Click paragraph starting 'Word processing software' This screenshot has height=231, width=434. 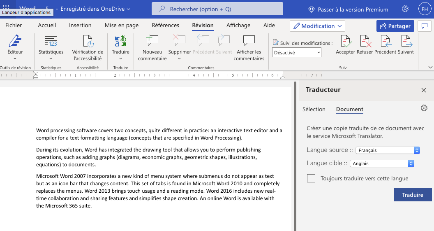pyautogui.click(x=159, y=134)
